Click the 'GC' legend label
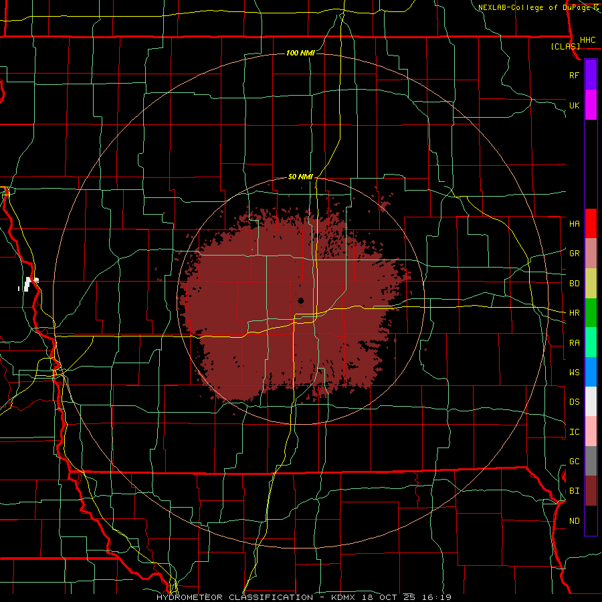 tap(574, 462)
